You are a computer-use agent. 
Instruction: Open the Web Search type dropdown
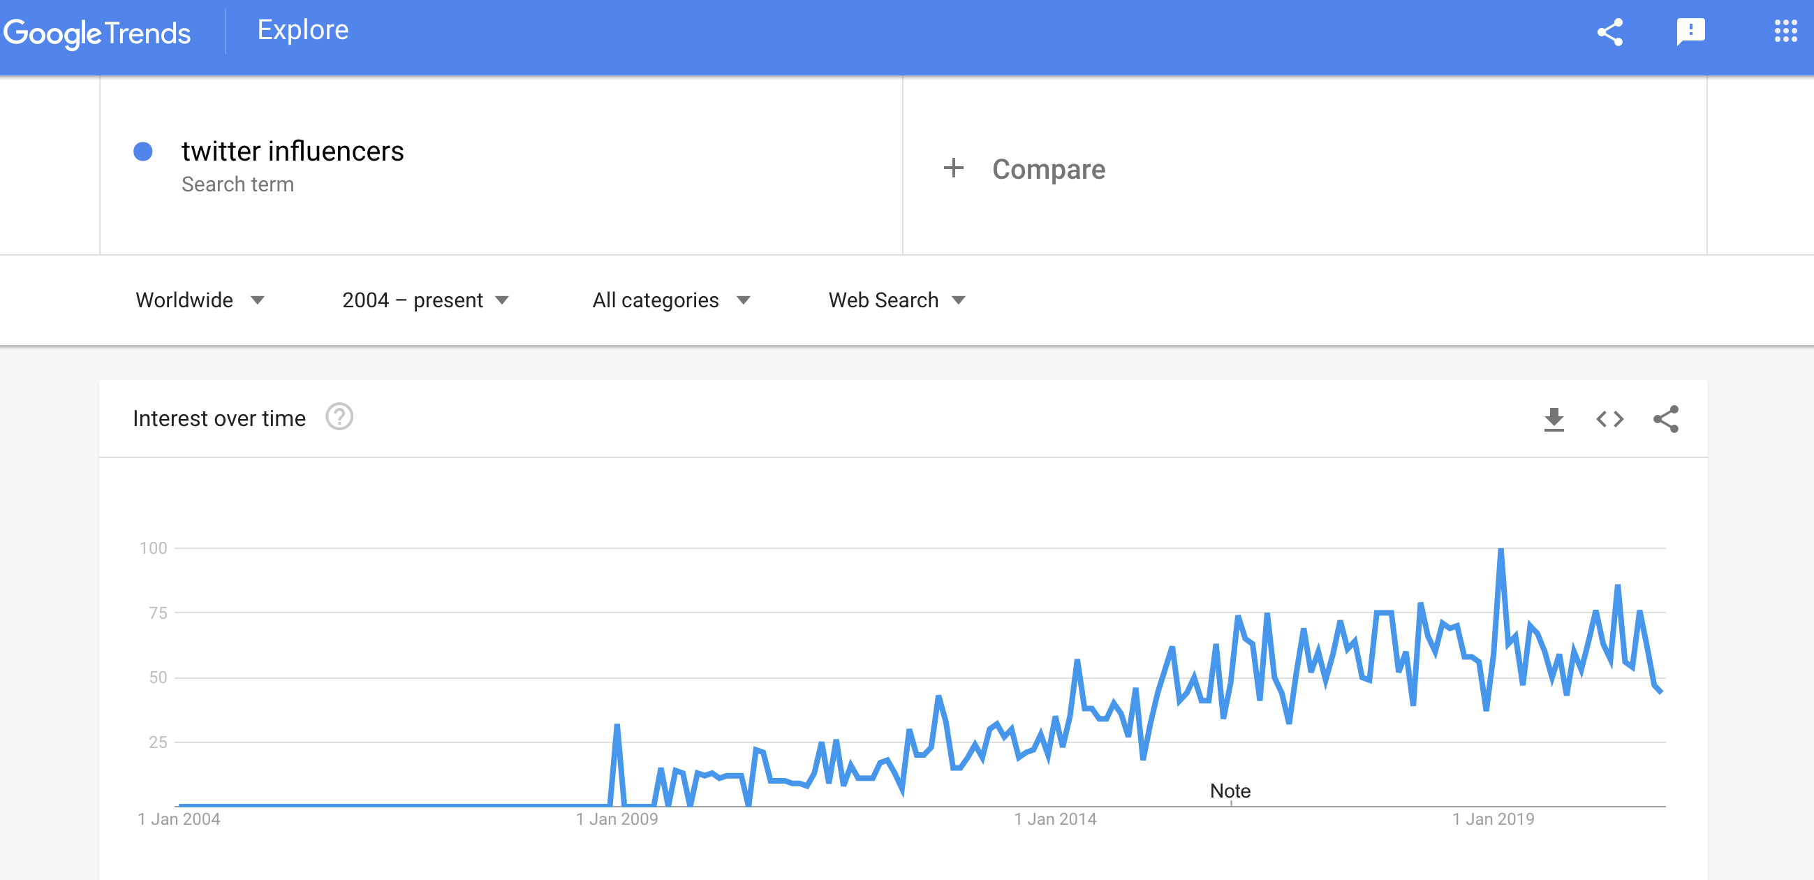(x=897, y=300)
